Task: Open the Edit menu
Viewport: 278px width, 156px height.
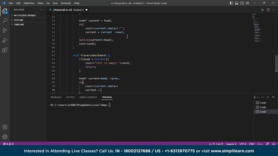Action: click(x=18, y=3)
